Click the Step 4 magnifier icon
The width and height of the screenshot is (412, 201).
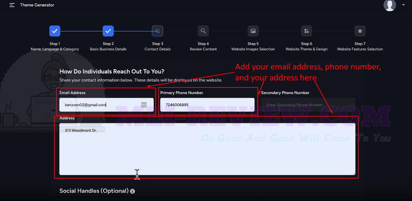coord(203,31)
